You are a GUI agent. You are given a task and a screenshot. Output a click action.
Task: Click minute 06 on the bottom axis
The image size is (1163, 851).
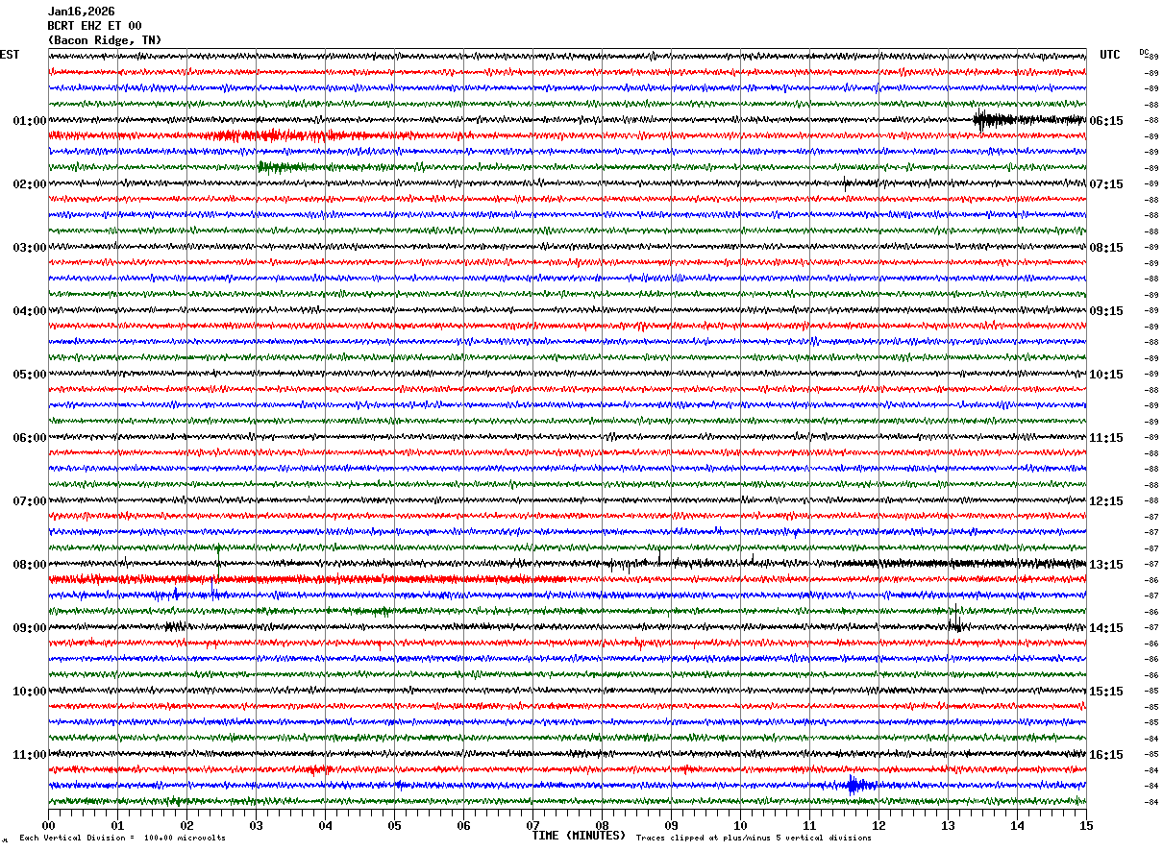tap(463, 825)
